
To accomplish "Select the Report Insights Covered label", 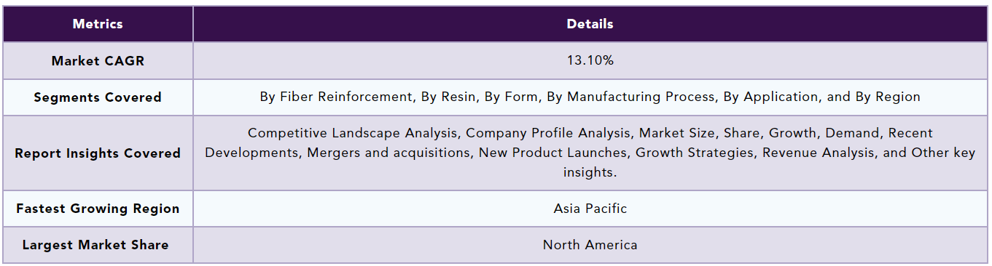I will [98, 153].
